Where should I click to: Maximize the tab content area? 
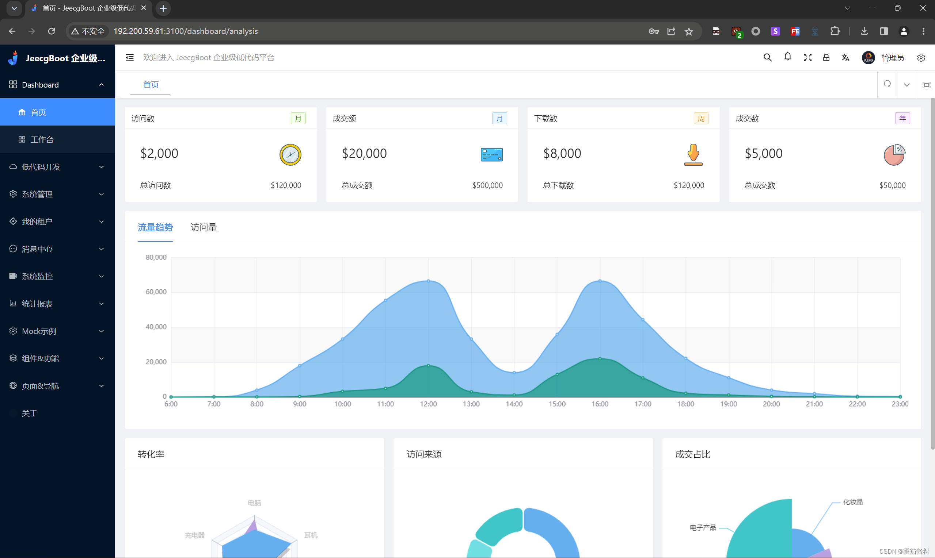tap(926, 85)
